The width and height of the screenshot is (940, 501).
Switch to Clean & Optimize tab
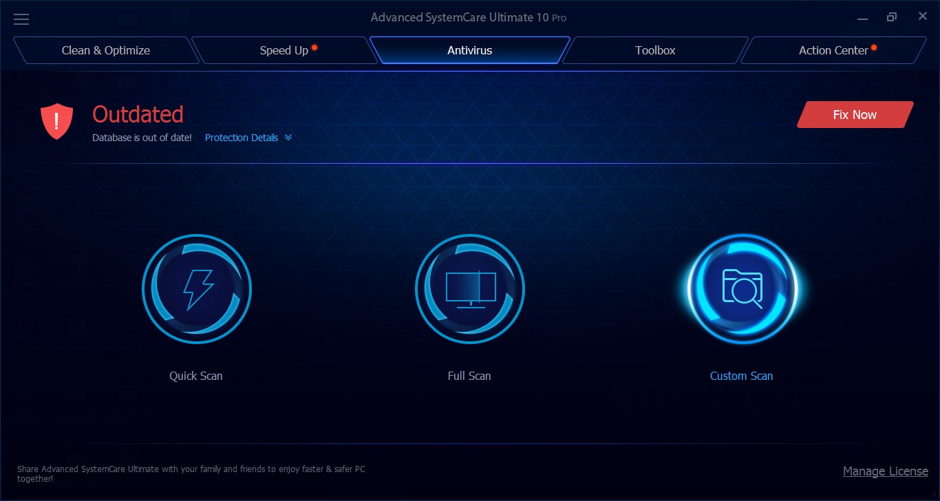point(106,50)
